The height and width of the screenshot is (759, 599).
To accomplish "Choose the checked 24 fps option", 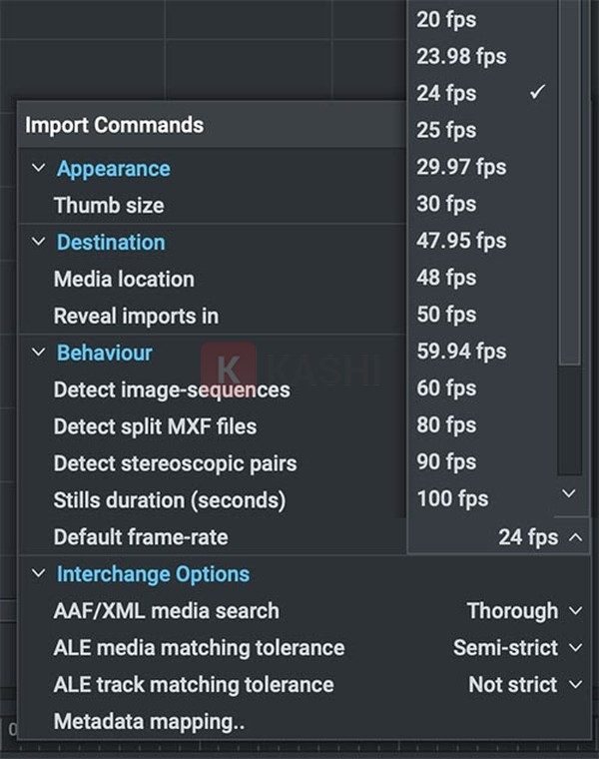I will (447, 93).
